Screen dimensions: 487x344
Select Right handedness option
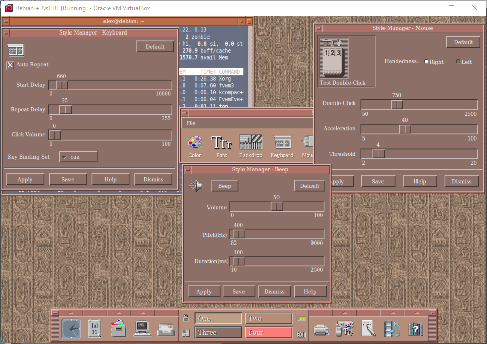pyautogui.click(x=427, y=62)
